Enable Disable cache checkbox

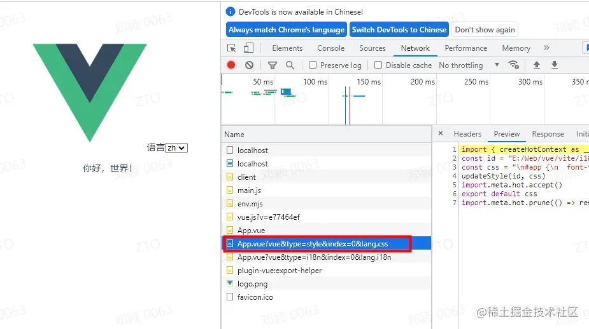[378, 65]
